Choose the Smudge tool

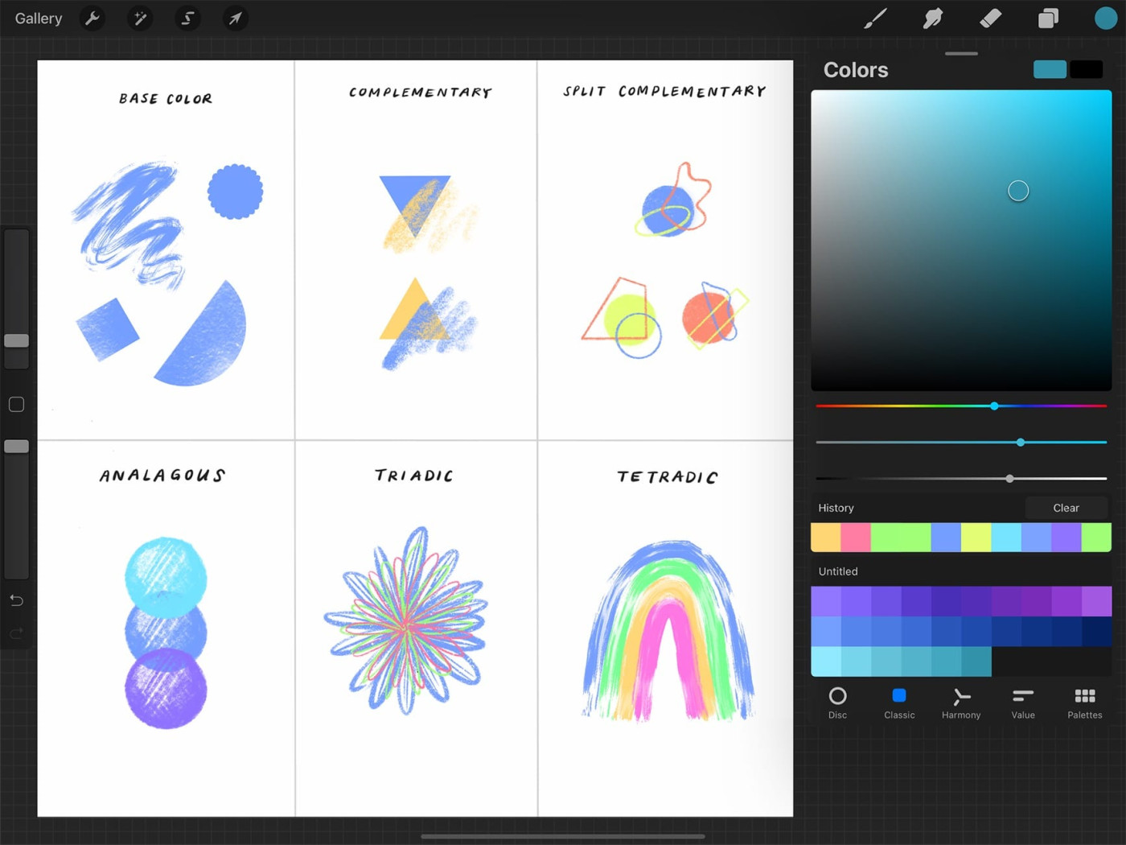pyautogui.click(x=933, y=18)
